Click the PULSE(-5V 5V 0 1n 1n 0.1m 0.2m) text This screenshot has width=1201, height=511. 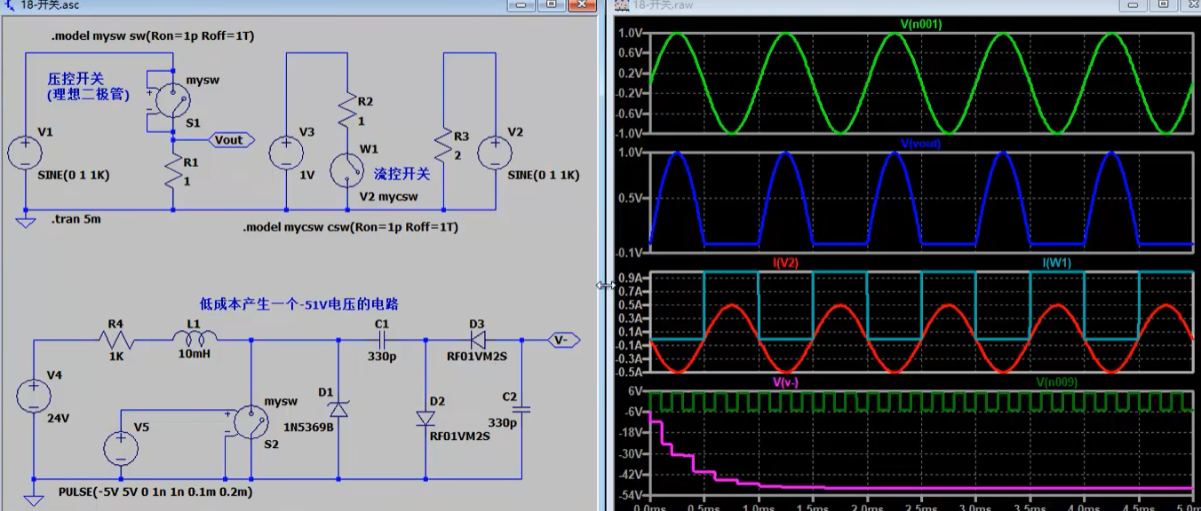pyautogui.click(x=156, y=491)
